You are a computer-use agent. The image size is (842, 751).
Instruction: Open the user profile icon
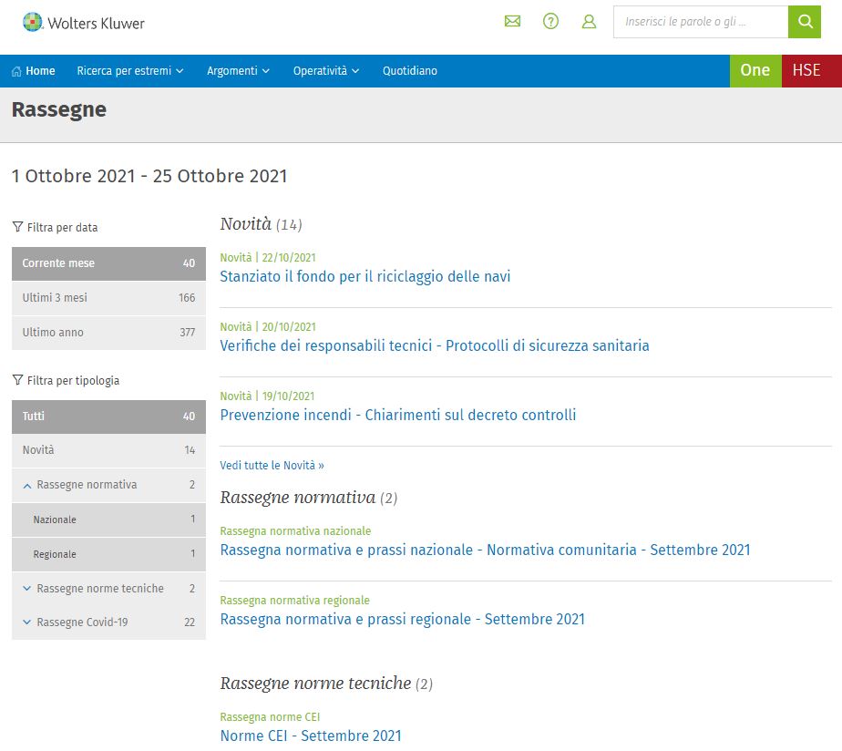[589, 22]
